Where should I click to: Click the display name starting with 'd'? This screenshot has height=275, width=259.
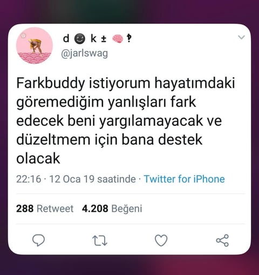coord(97,38)
